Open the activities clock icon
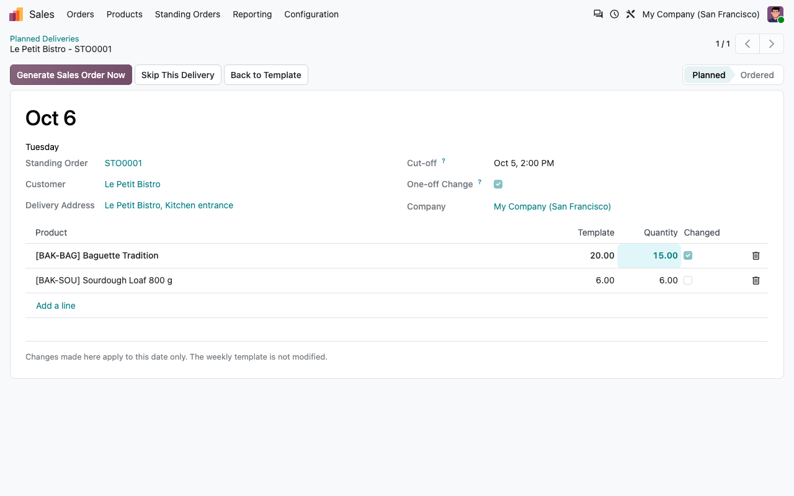 [x=614, y=14]
